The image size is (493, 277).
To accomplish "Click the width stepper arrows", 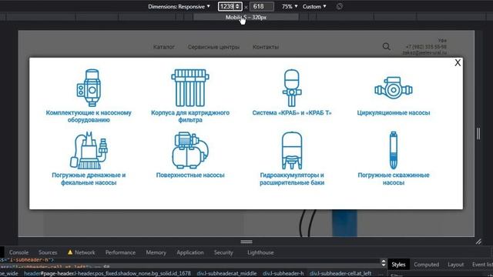I will (238, 7).
